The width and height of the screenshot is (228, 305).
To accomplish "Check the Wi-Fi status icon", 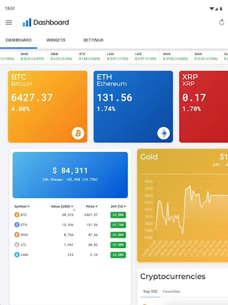I will pyautogui.click(x=212, y=8).
